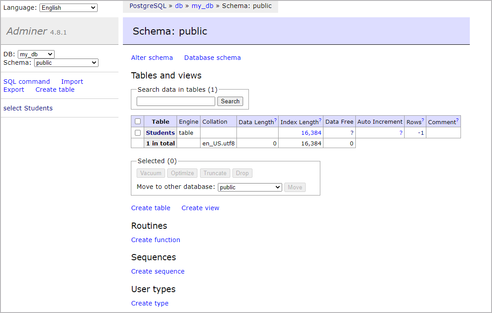Open Move to other database dropdown
This screenshot has height=313, width=492.
tap(250, 187)
